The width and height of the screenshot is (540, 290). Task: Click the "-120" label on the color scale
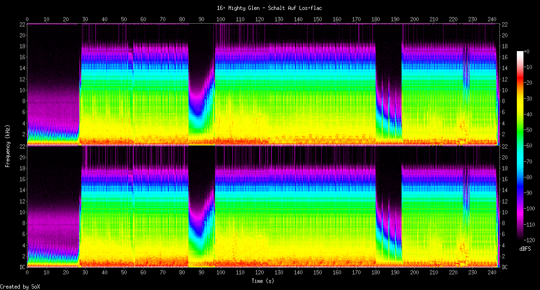529,240
